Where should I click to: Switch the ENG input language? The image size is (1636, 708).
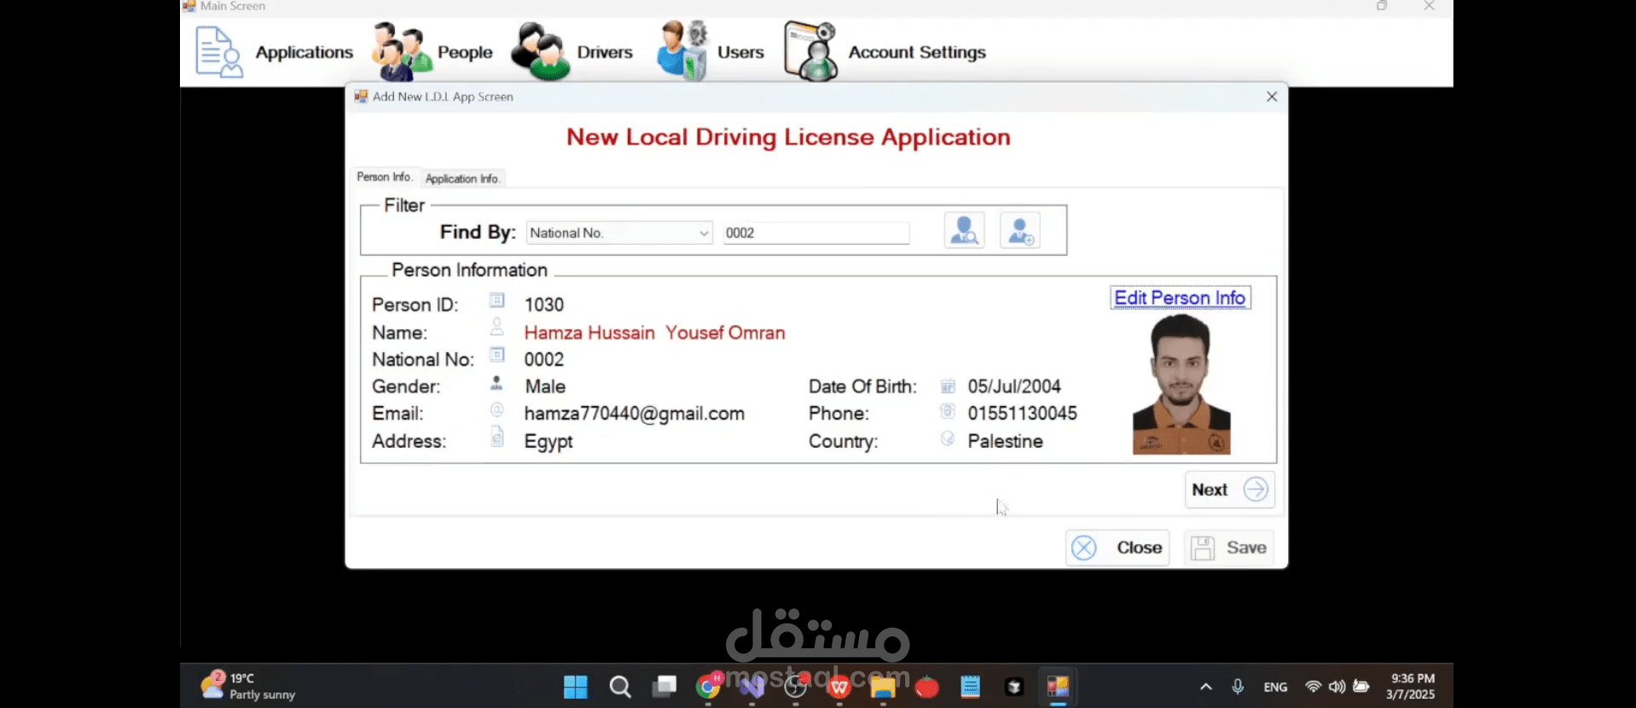[1275, 687]
